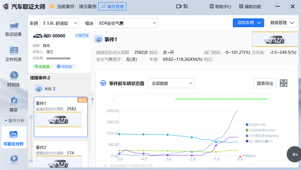Click the 新能源 tag
The height and width of the screenshot is (170, 301).
[x=42, y=66]
